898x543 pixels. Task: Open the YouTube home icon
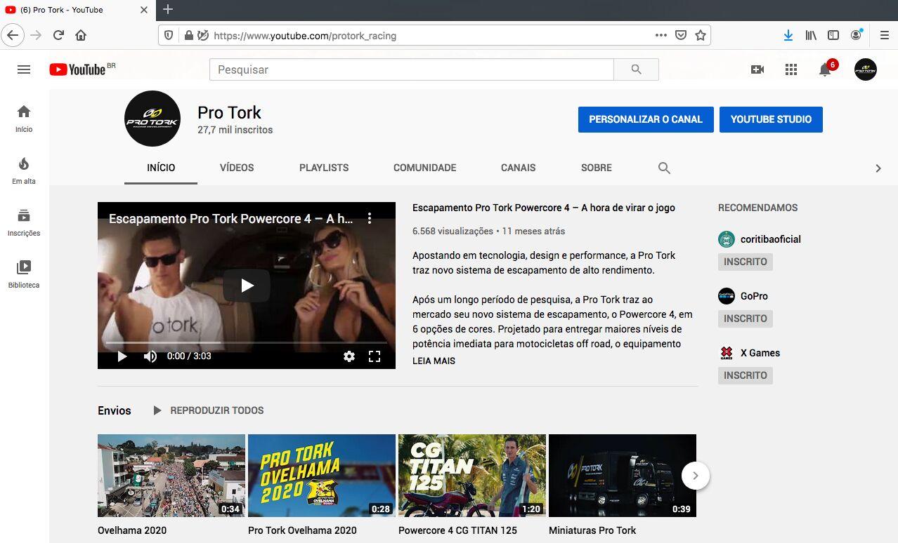click(x=23, y=111)
